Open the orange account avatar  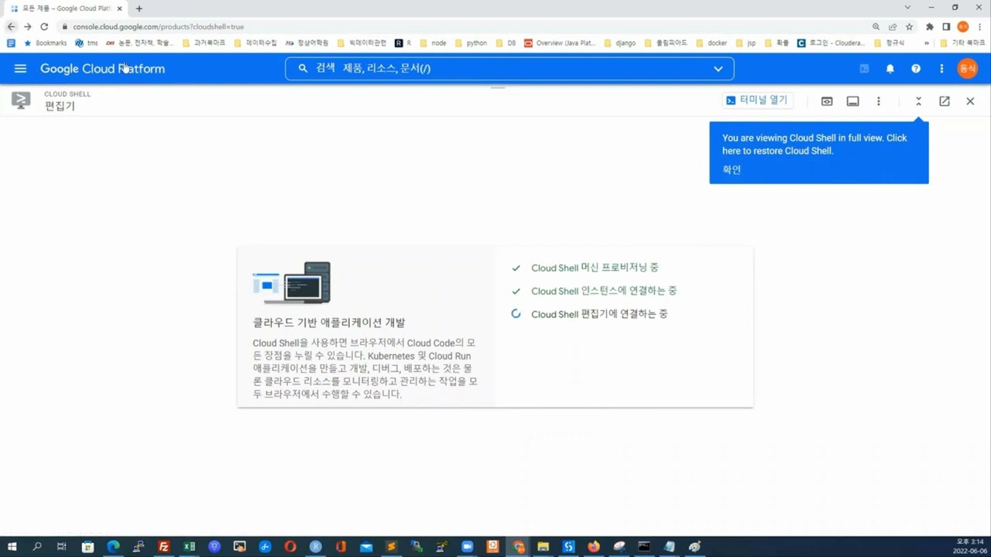point(967,69)
